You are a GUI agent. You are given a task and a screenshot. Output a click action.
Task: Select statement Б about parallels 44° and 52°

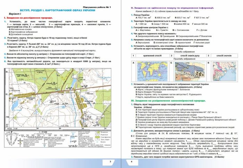pos(176,112)
